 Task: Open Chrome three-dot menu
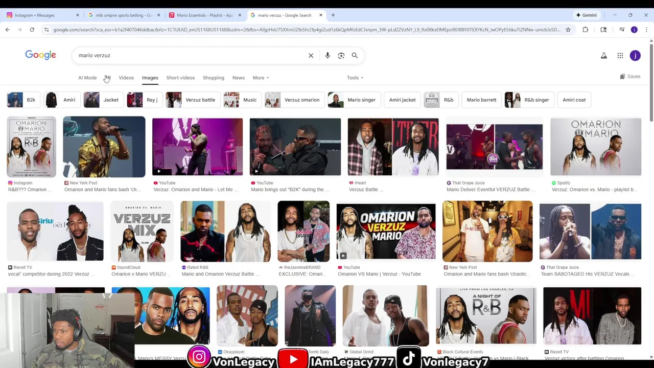[x=646, y=30]
